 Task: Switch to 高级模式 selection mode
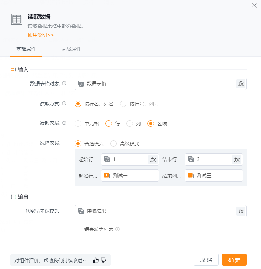[114, 144]
